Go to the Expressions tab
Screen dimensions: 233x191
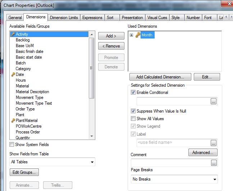(x=92, y=18)
